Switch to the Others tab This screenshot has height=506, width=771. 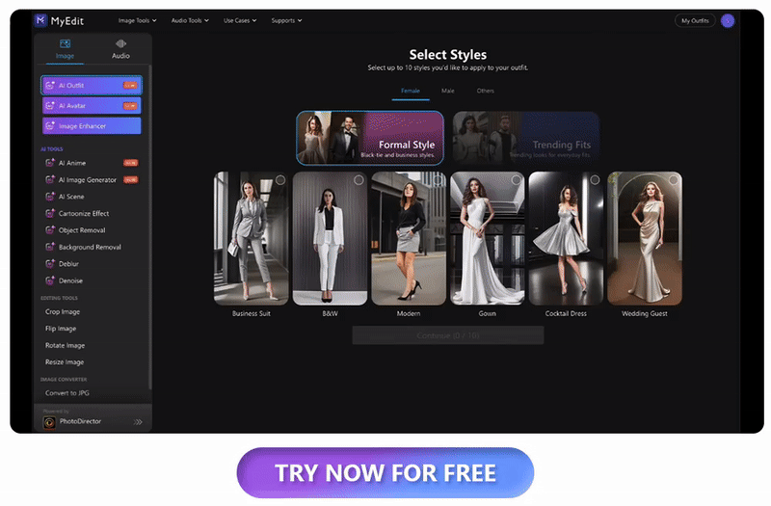click(486, 91)
